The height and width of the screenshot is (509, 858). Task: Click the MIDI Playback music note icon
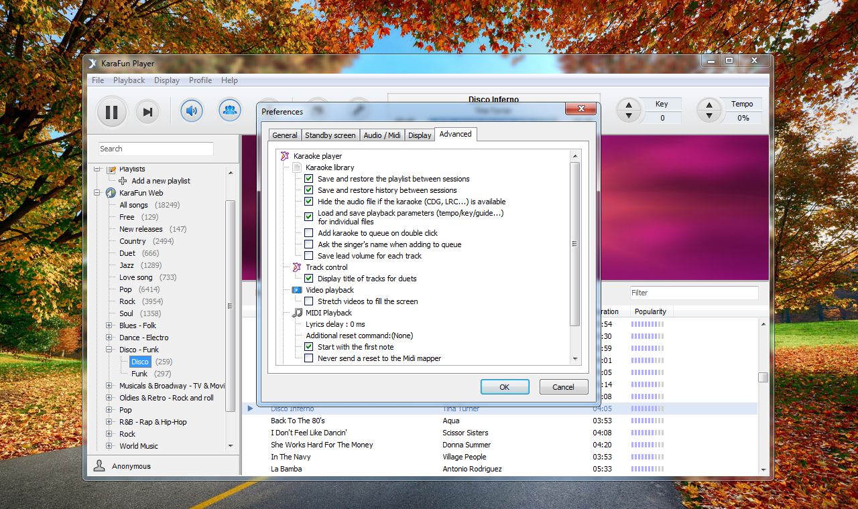pyautogui.click(x=297, y=313)
